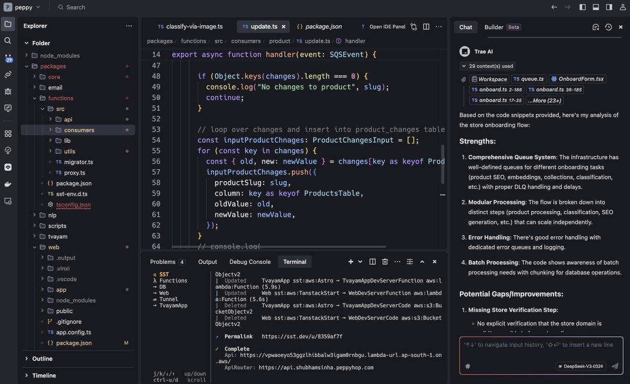Open chat history clock icon

click(608, 27)
